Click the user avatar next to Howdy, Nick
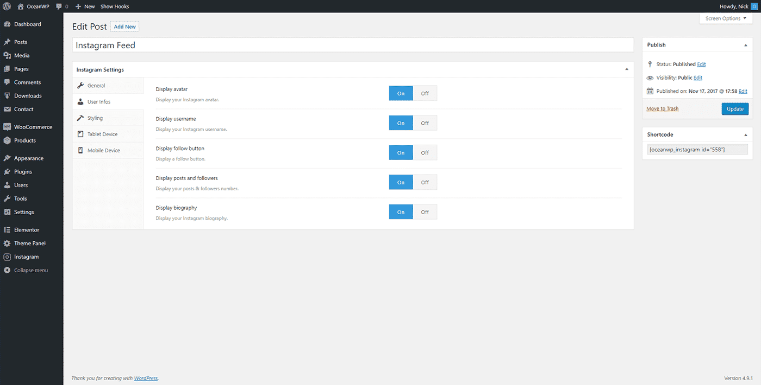 point(753,7)
